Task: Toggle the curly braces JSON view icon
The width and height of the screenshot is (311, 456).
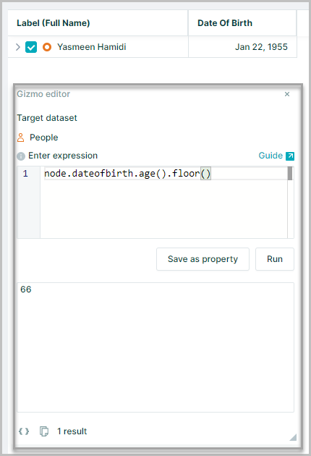Action: [24, 431]
